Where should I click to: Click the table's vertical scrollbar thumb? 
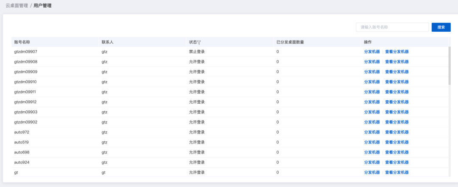pyautogui.click(x=450, y=66)
